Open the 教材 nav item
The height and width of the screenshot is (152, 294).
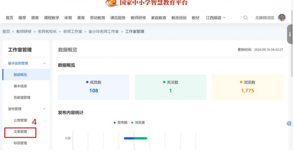click(x=196, y=18)
